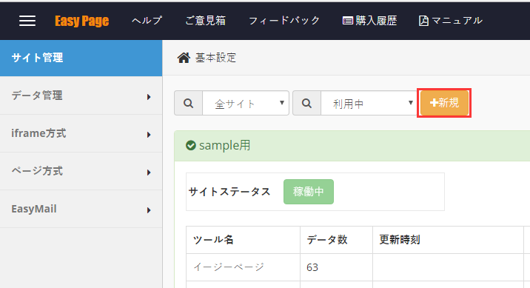Open the ヘルプ menu item
This screenshot has height=288, width=530.
(147, 21)
